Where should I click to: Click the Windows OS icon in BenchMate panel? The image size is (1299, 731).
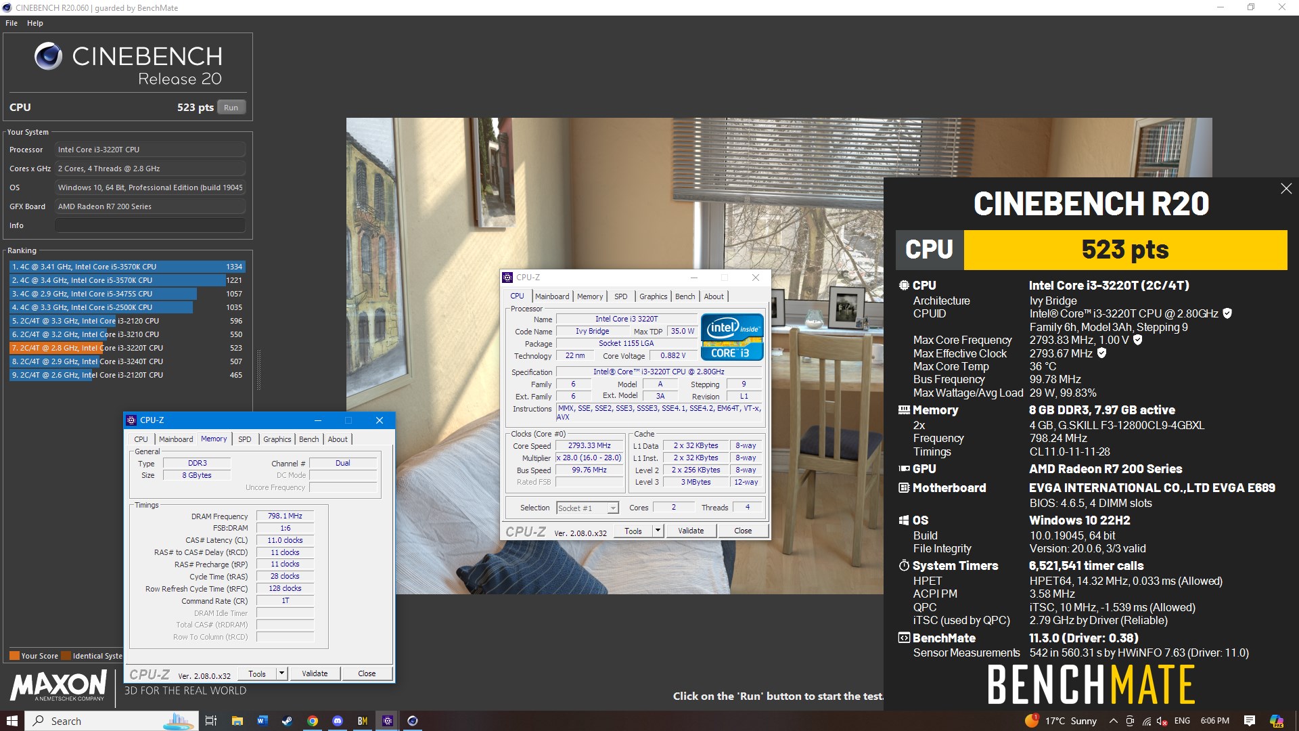tap(903, 520)
